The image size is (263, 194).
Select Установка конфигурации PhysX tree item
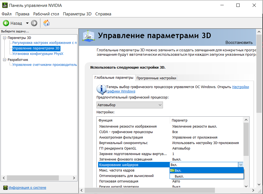pos(38,54)
